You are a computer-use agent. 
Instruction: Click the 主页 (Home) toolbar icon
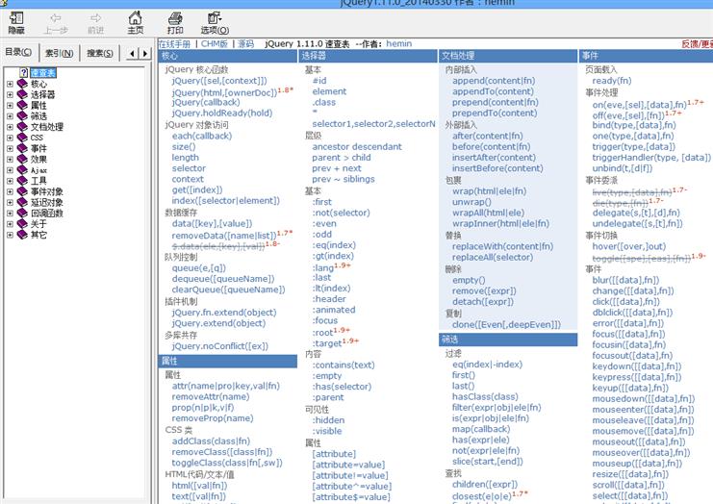click(136, 21)
